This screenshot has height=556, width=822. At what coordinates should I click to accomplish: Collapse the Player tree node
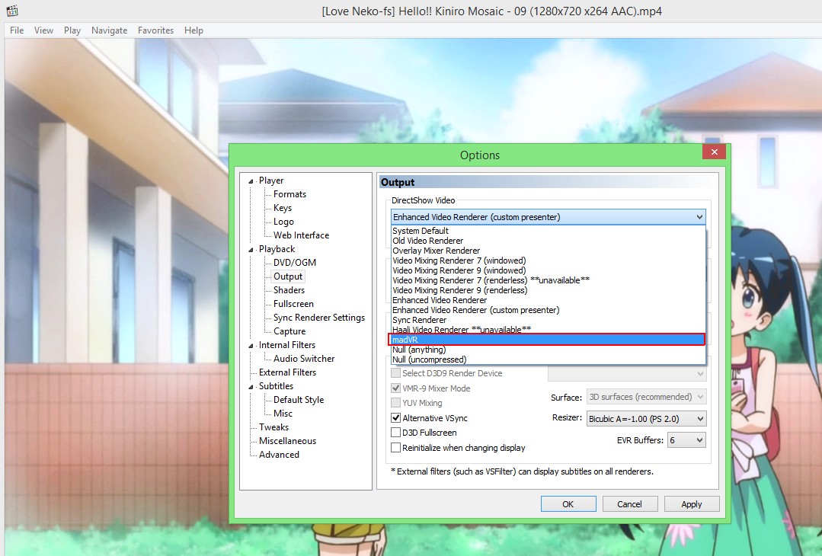click(251, 181)
